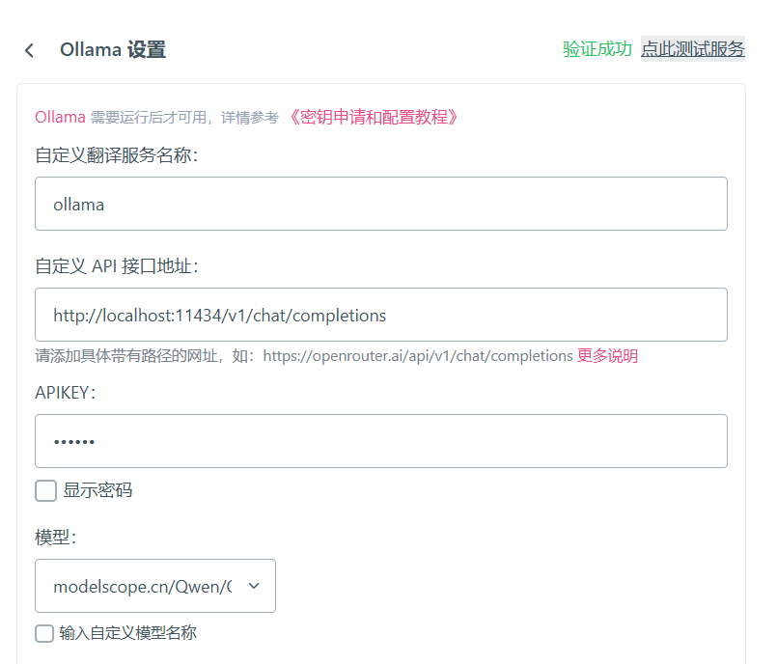Viewport: 777px width, 664px height.
Task: Open the 更多说明 link
Action: 607,355
